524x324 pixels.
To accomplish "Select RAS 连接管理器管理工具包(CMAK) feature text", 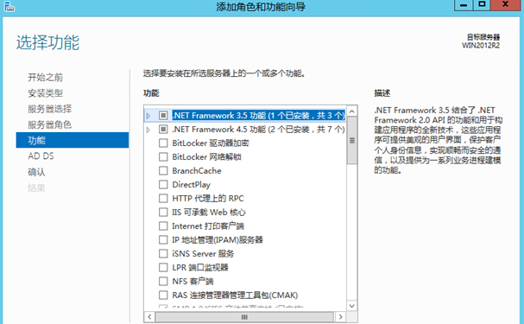I will click(235, 295).
